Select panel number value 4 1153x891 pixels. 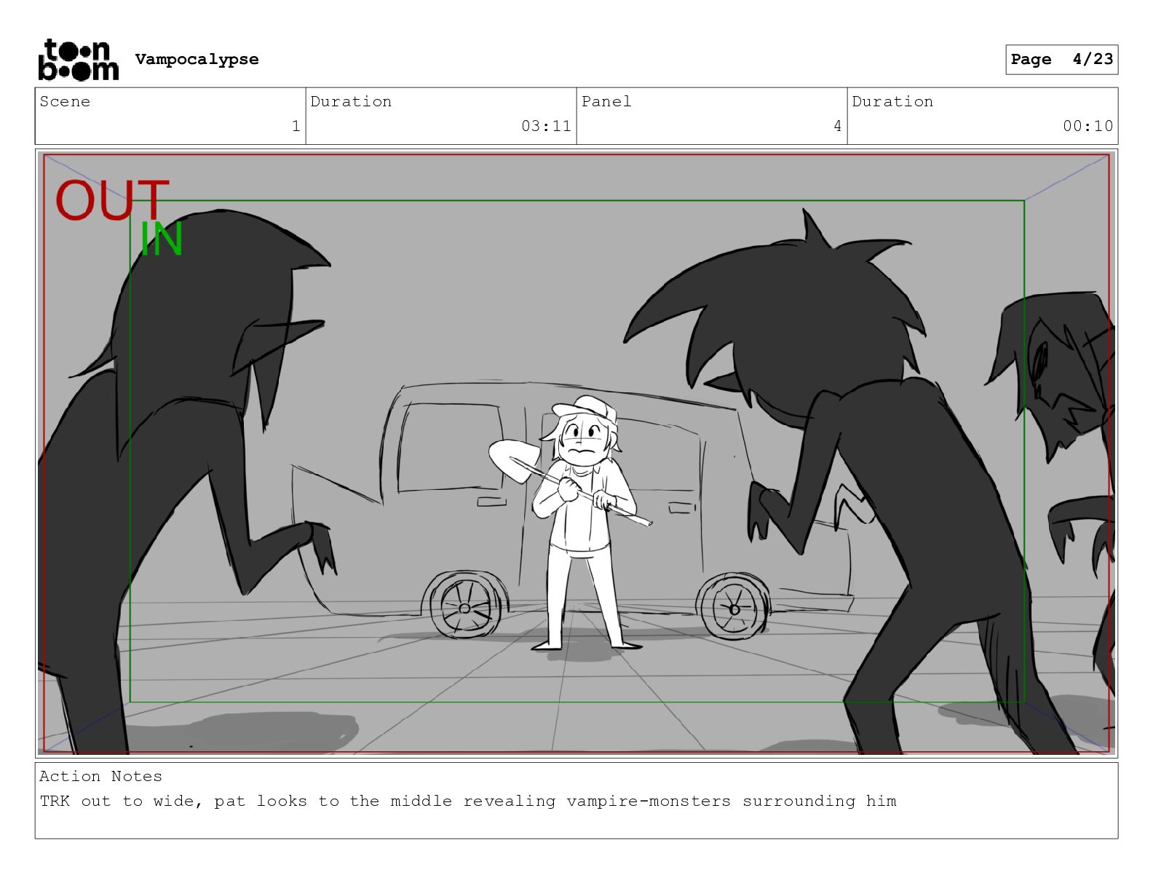click(837, 126)
